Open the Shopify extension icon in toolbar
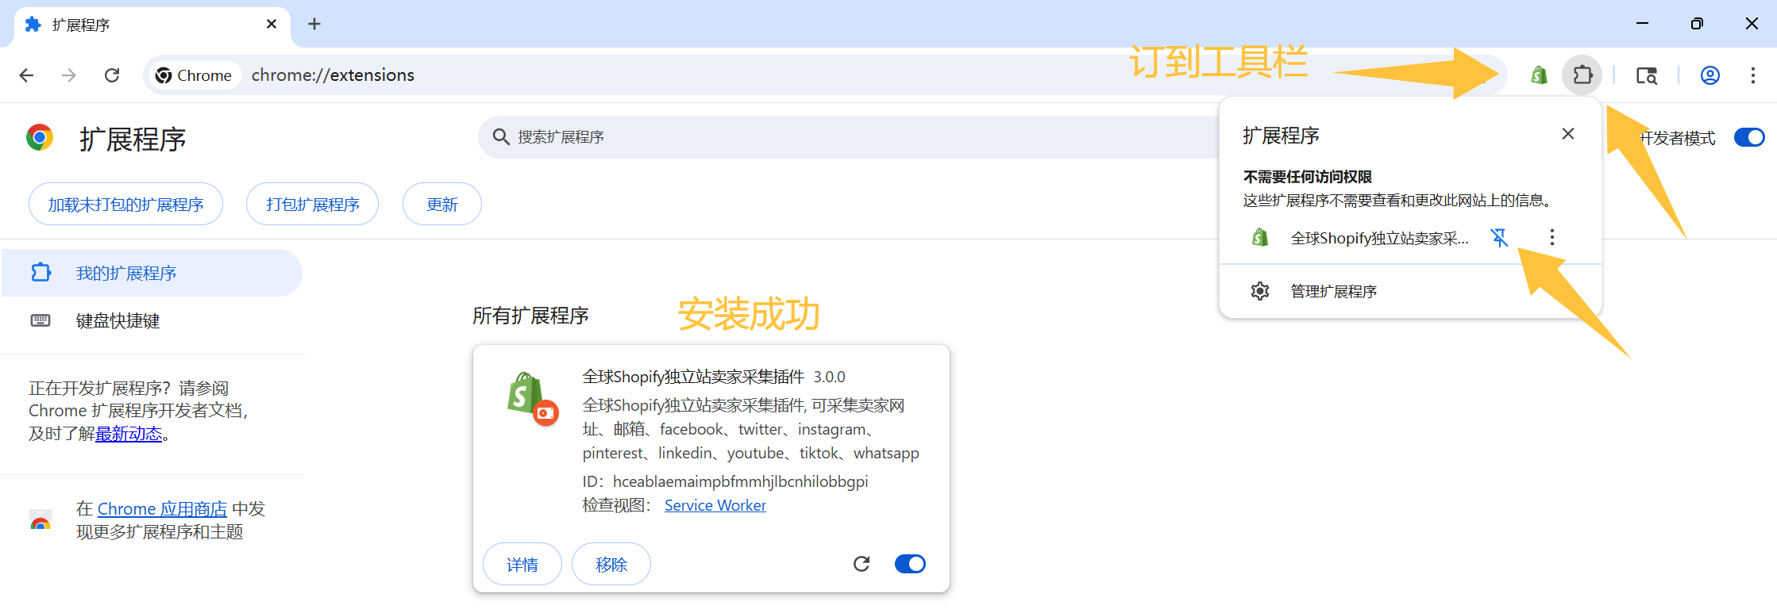The width and height of the screenshot is (1777, 613). 1539,75
